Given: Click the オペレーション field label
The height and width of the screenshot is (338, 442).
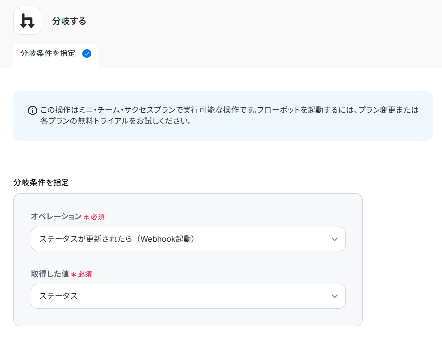Looking at the screenshot, I should coord(56,216).
